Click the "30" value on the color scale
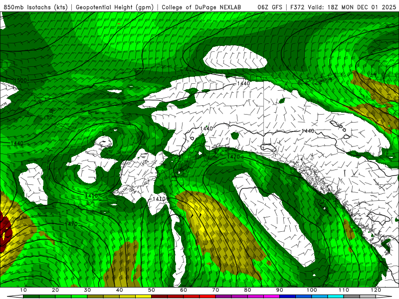Viewport: 399px width, 299px height. point(87,290)
